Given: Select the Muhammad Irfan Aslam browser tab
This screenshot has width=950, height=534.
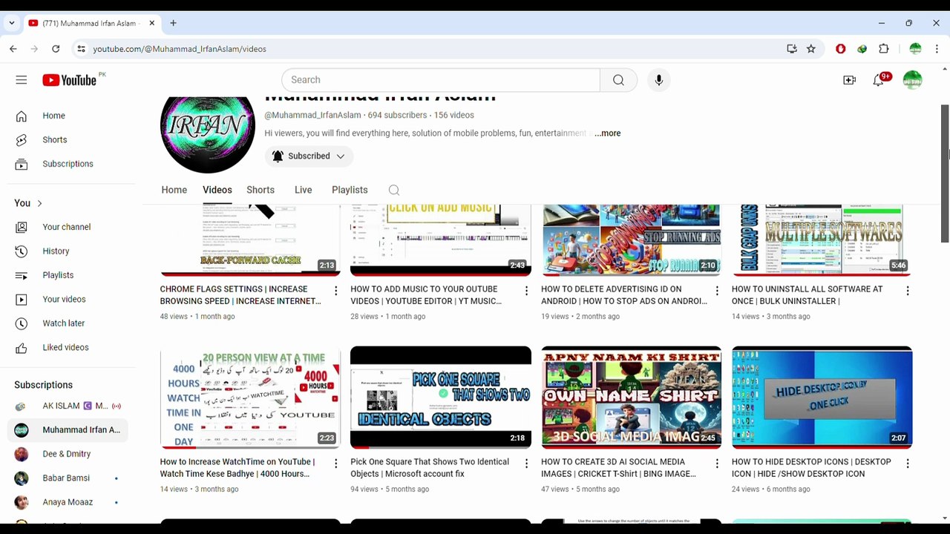Looking at the screenshot, I should [x=92, y=23].
